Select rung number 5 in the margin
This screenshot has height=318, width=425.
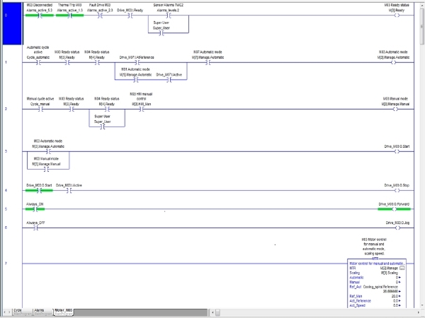(x=6, y=209)
